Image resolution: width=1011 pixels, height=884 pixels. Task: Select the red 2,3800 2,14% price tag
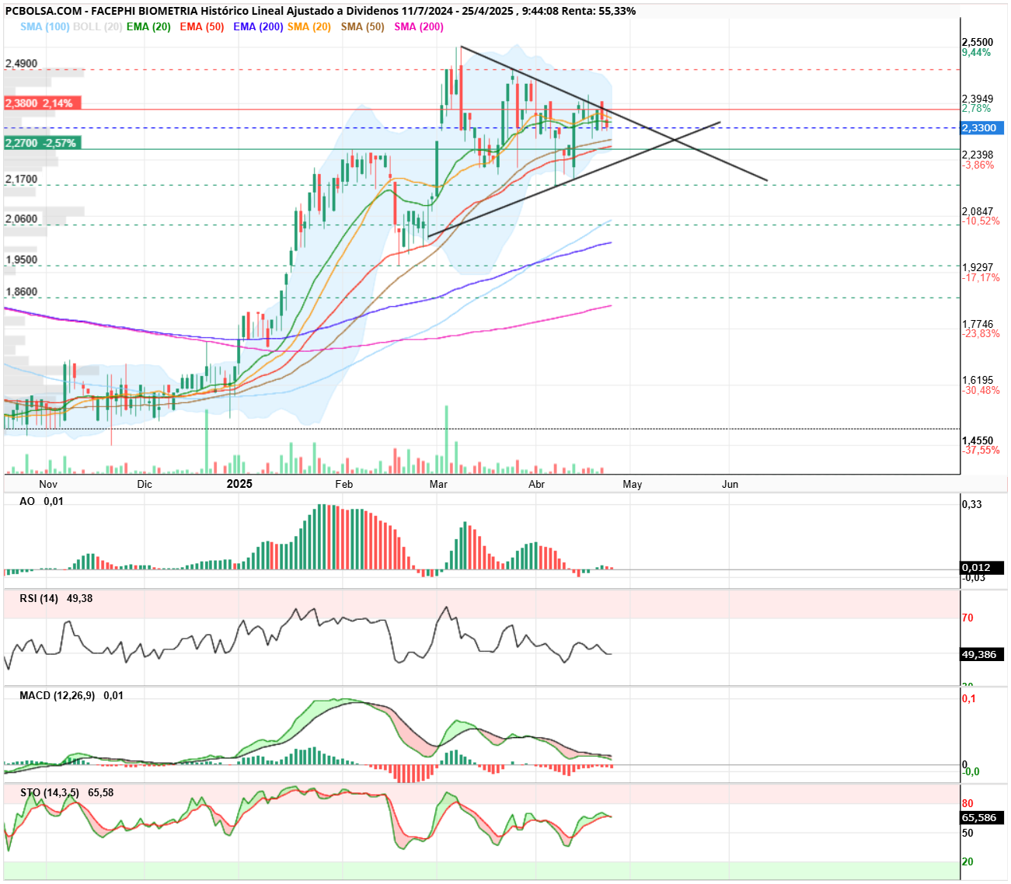pos(43,103)
